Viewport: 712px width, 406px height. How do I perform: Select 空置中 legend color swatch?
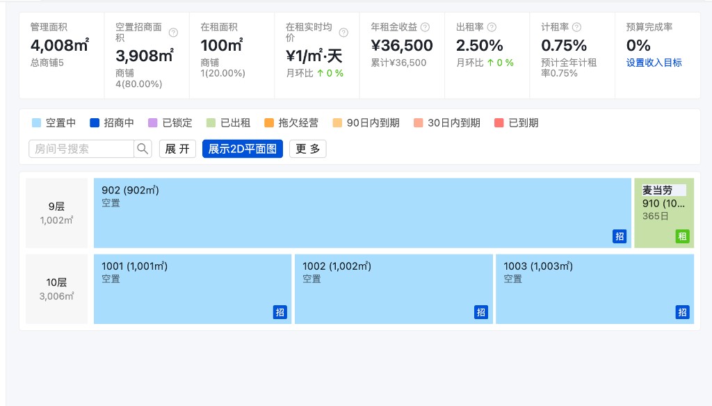[36, 122]
